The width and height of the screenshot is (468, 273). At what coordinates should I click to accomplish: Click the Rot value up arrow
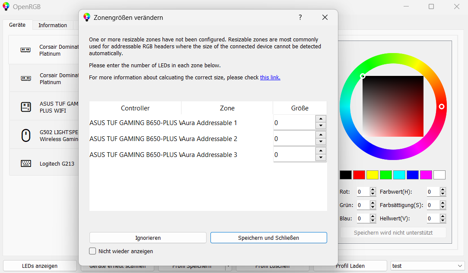pos(372,190)
